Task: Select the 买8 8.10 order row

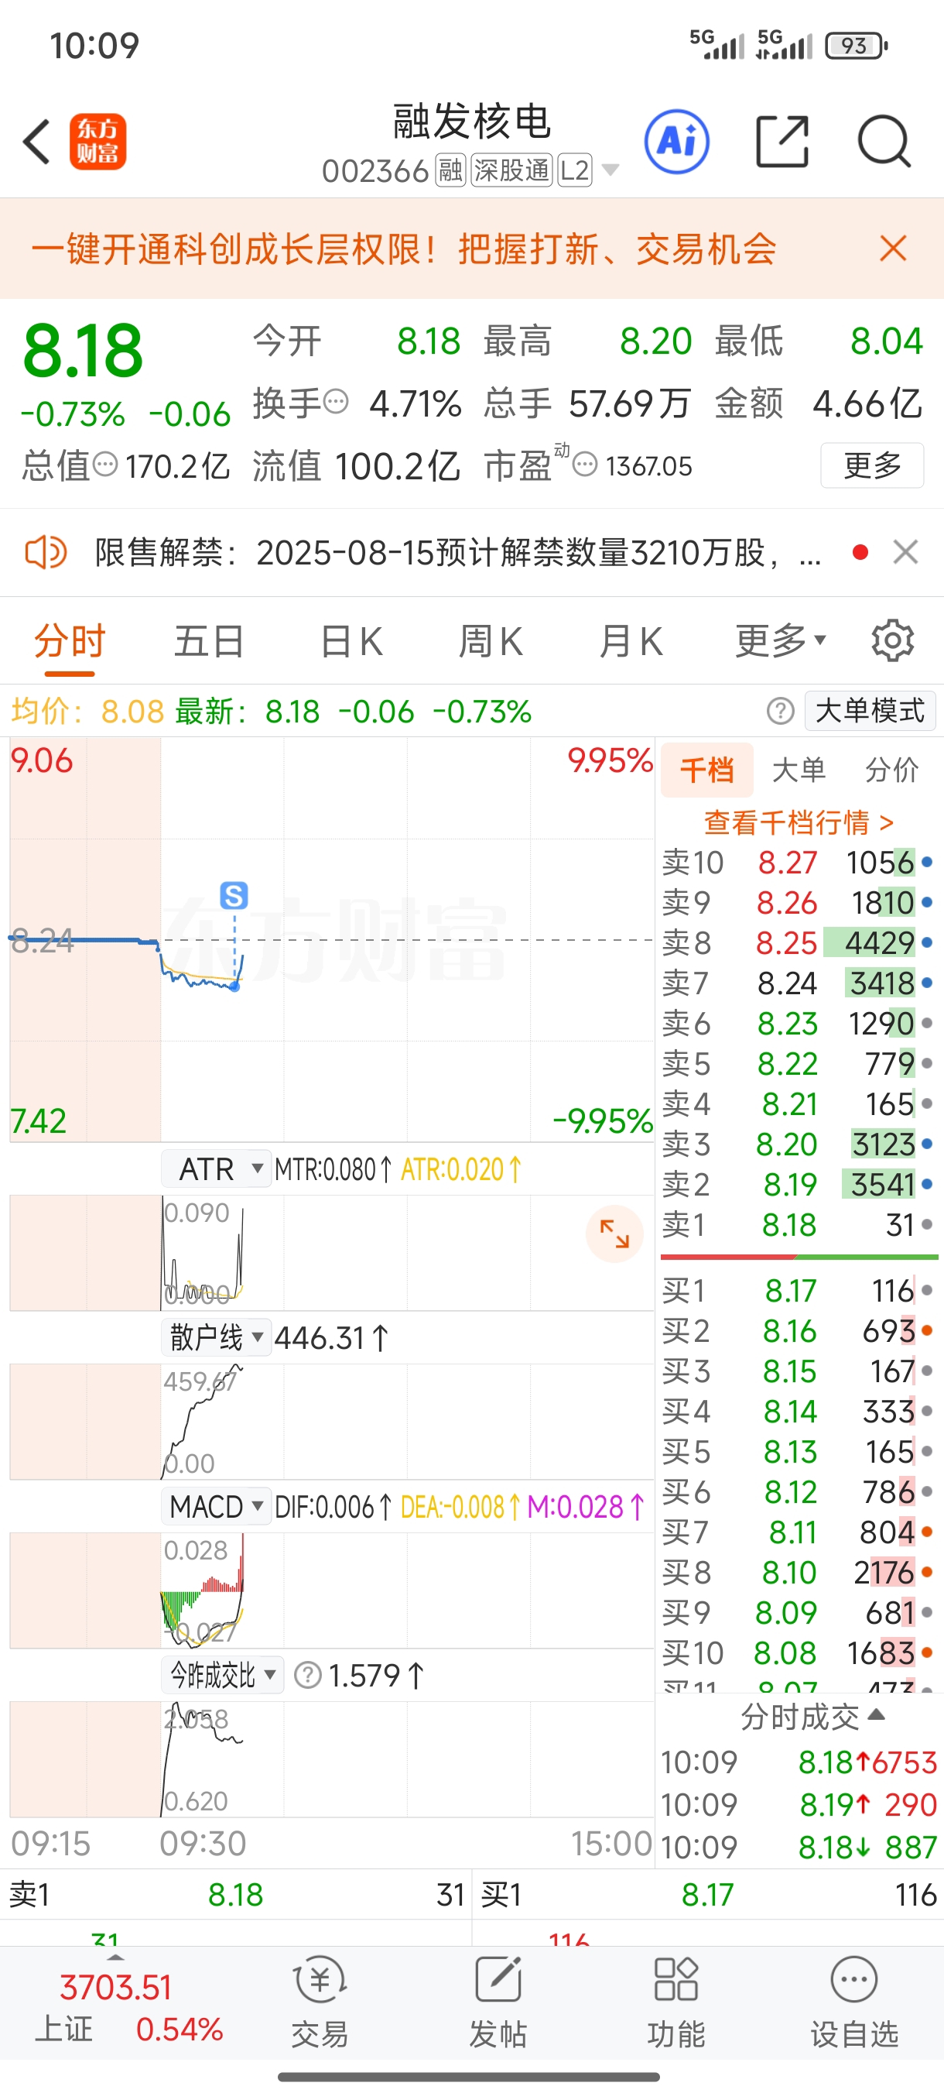Action: 799,1572
